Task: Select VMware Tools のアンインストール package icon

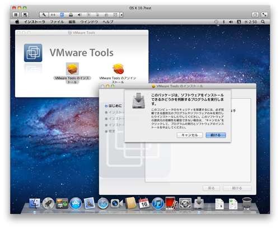Action: pos(118,69)
